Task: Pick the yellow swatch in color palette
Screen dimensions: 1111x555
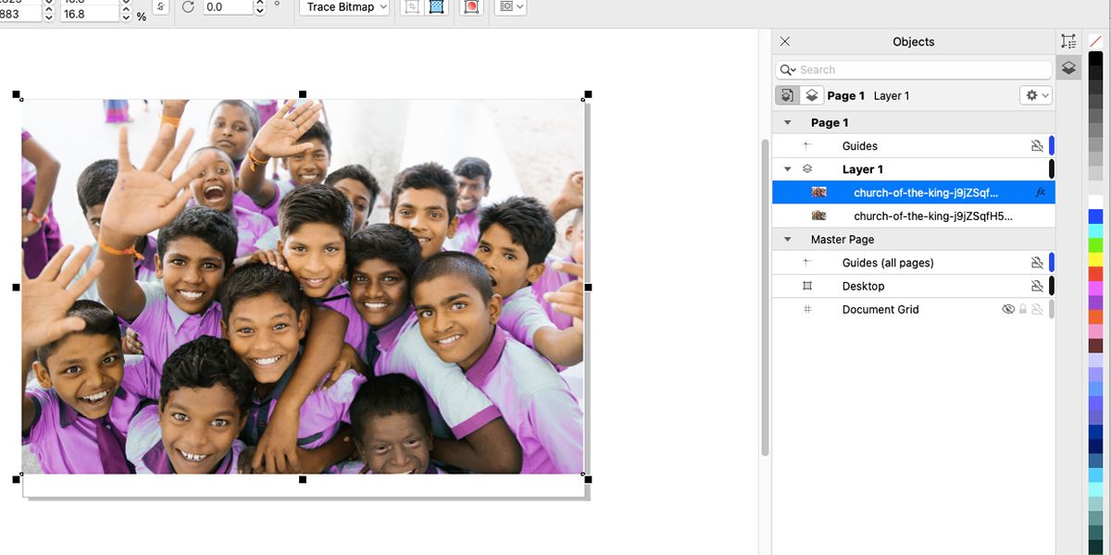Action: (x=1095, y=261)
